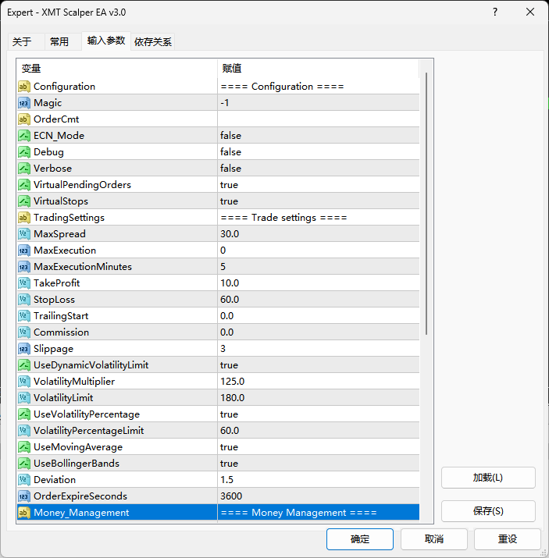Click the OrderExpireSeconds value 3600

click(x=231, y=496)
